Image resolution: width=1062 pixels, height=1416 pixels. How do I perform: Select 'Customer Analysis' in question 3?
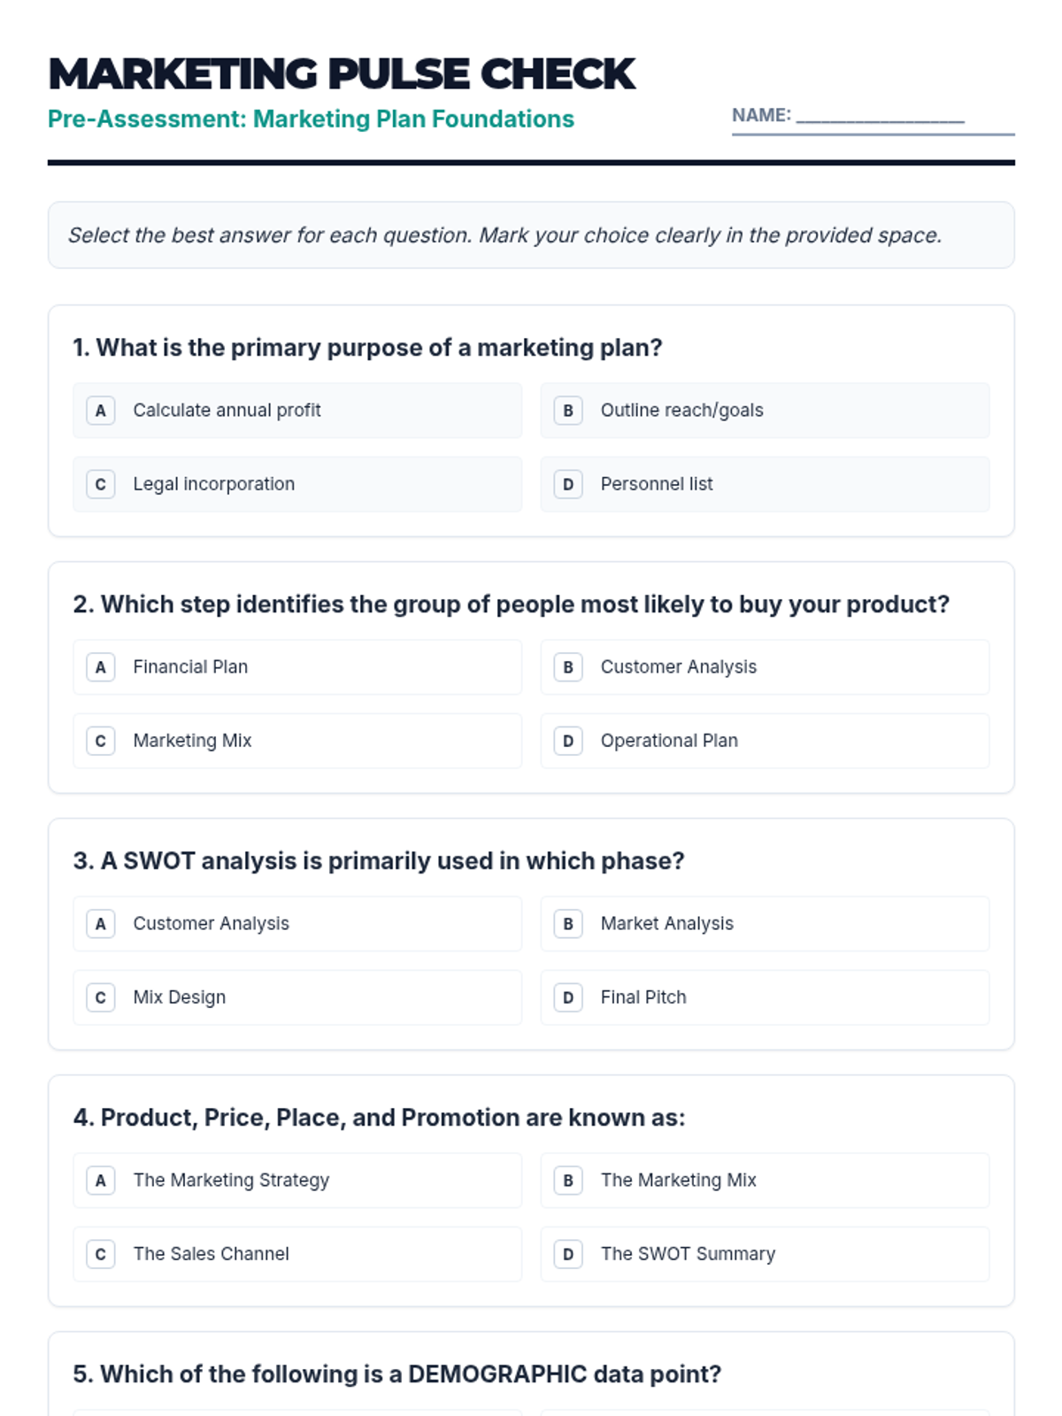point(297,924)
